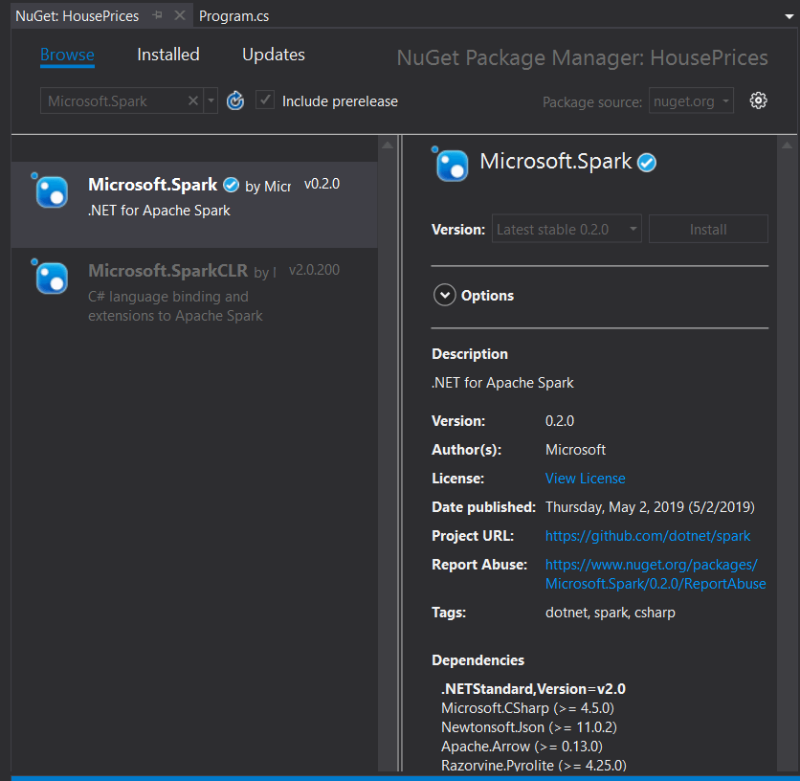The height and width of the screenshot is (781, 800).
Task: Close the NuGet: HousePrices tab
Action: coord(180,15)
